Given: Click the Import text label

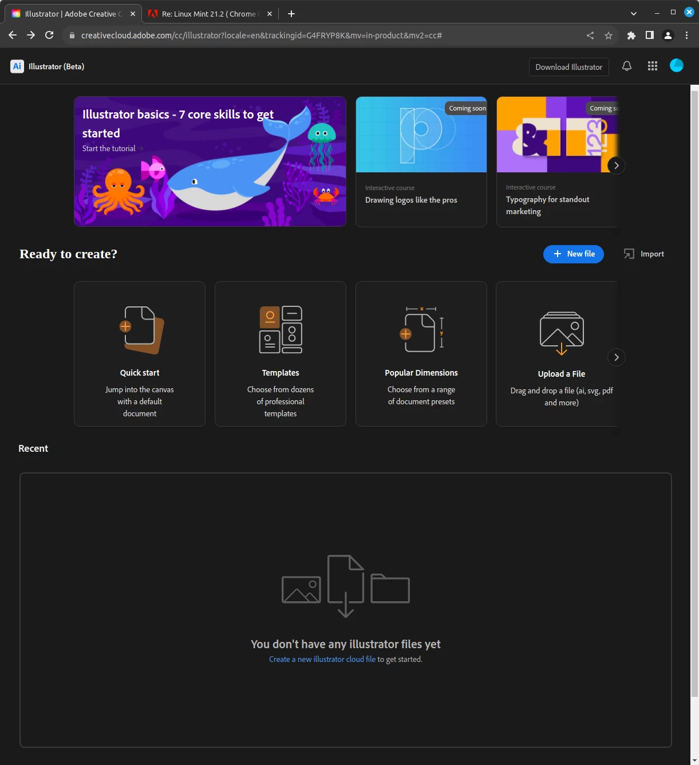Looking at the screenshot, I should 652,254.
